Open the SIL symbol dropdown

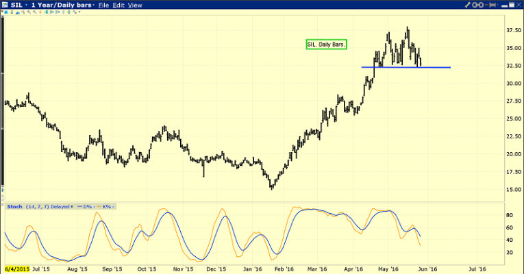click(x=27, y=5)
